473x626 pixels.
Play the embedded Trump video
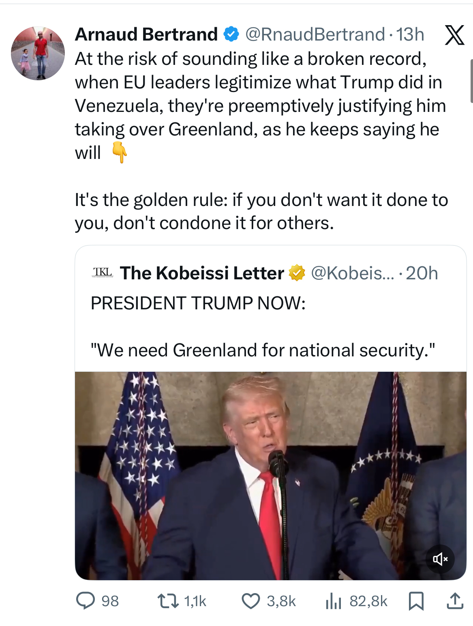(270, 475)
